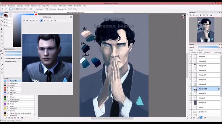This screenshot has width=222, height=124.
Task: Open the Fichier menu
Action: [3, 6]
